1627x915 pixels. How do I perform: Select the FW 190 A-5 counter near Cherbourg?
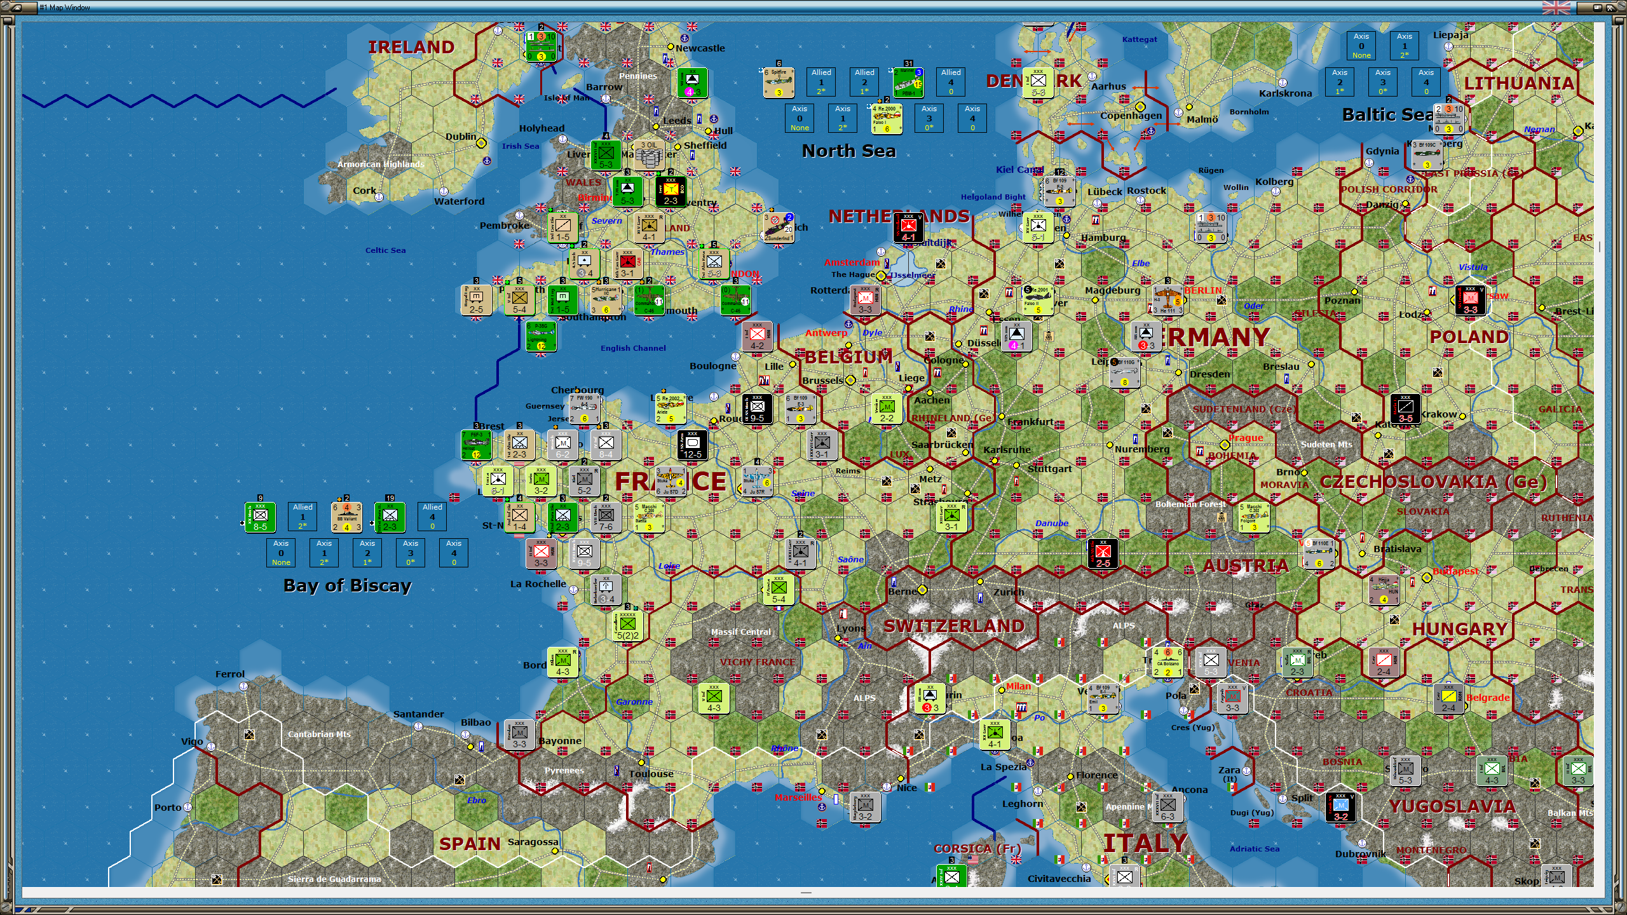tap(584, 409)
